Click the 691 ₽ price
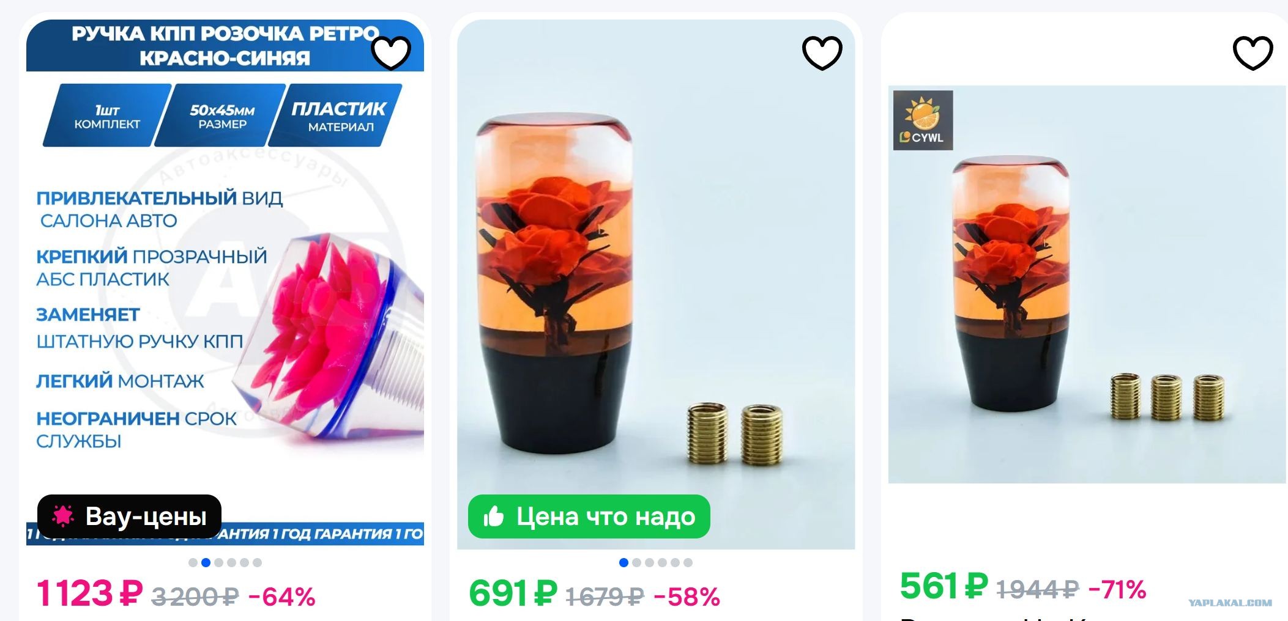Image resolution: width=1288 pixels, height=621 pixels. point(513,593)
